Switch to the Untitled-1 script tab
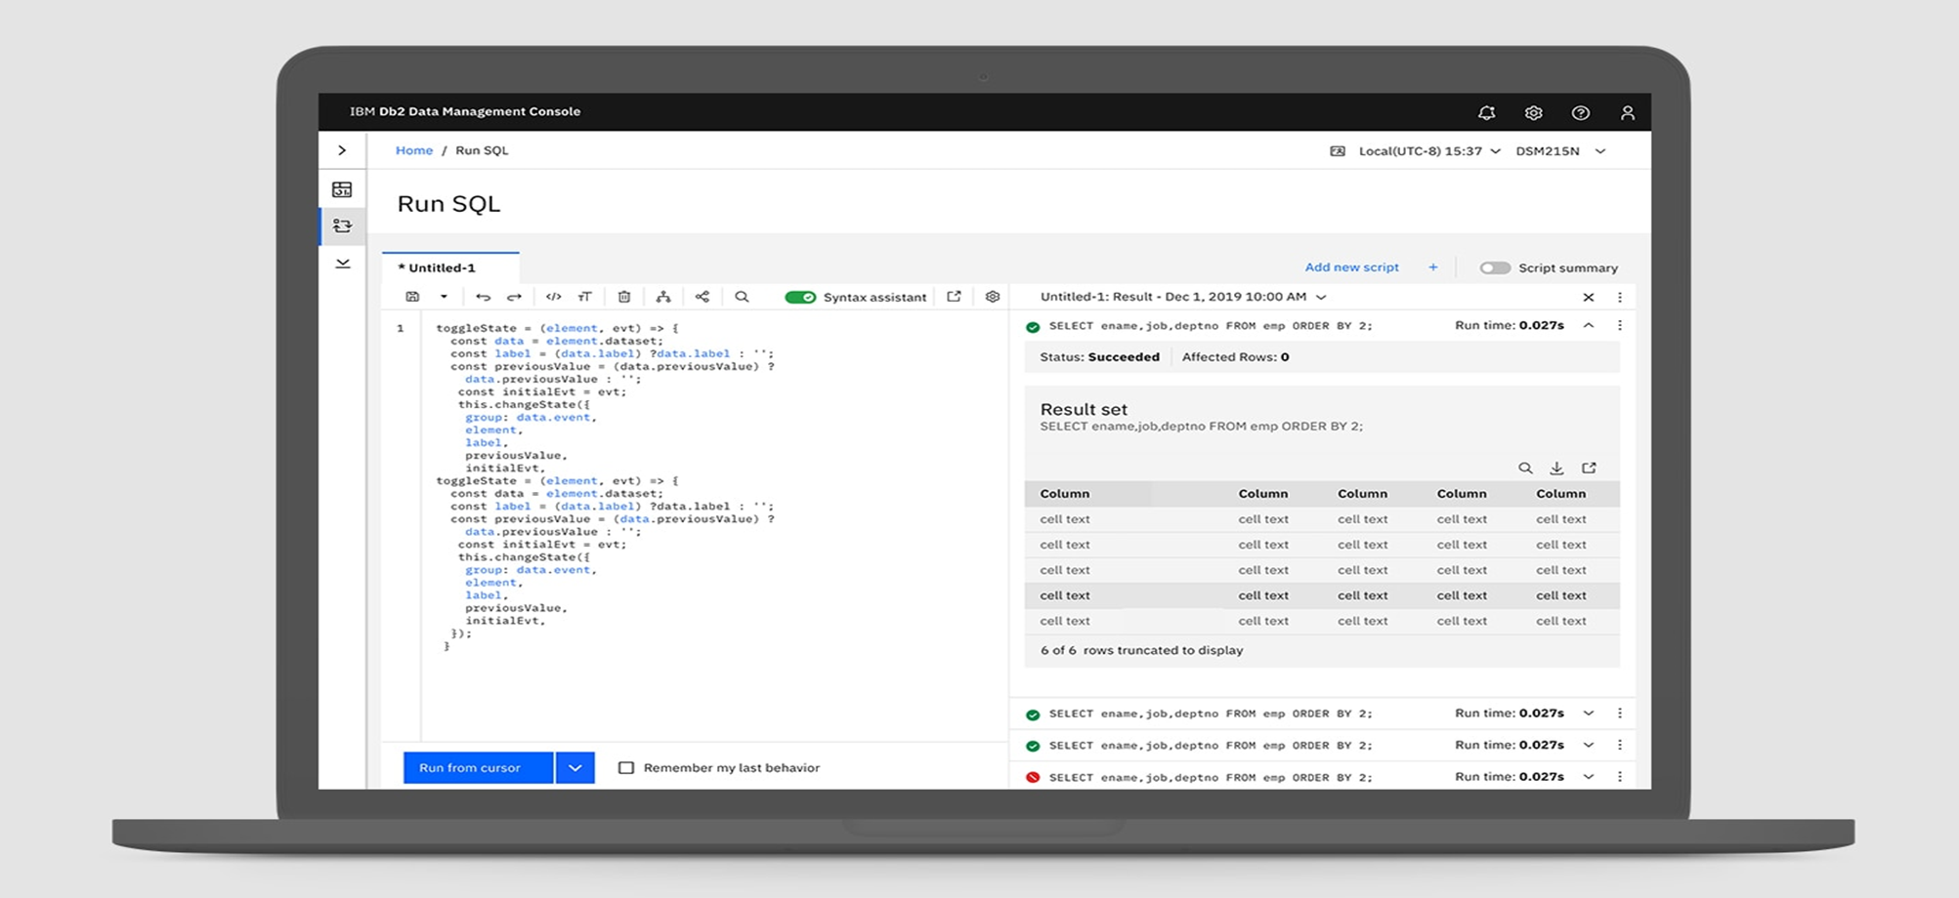 [x=438, y=266]
